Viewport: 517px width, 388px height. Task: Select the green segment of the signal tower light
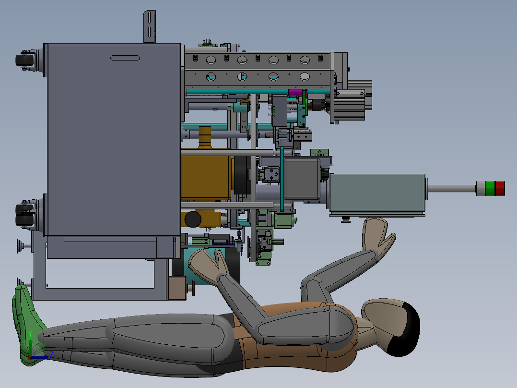(490, 188)
